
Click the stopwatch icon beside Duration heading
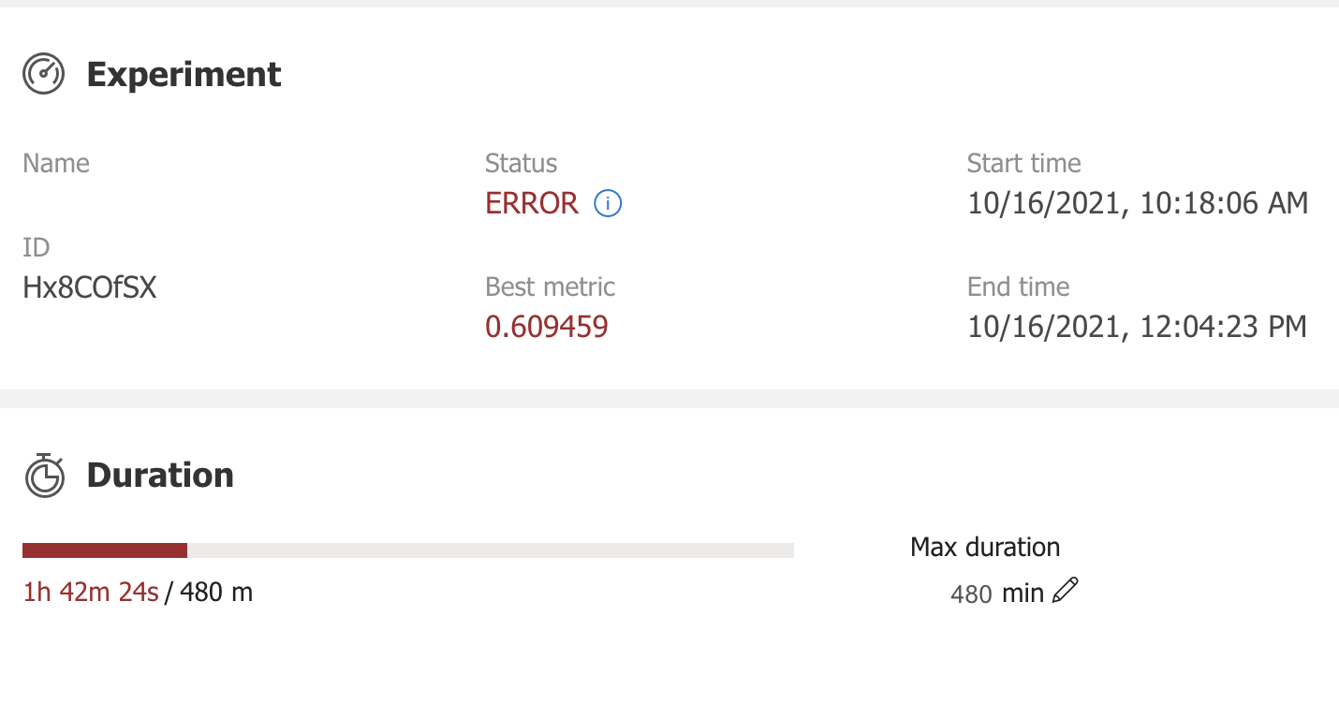43,476
